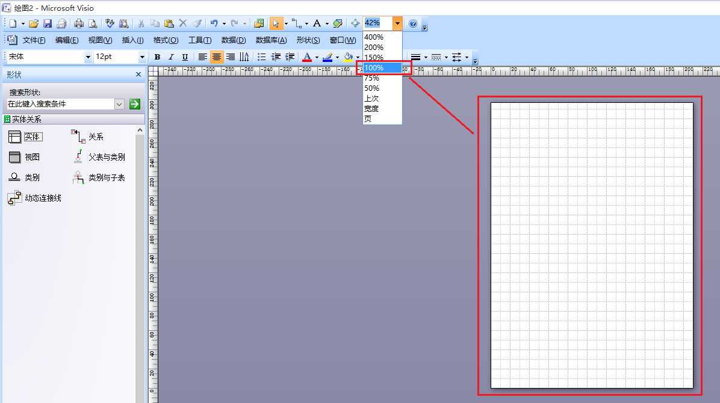Screen dimensions: 720x403
Task: Select the 实体 shape stencil
Action: (x=26, y=137)
